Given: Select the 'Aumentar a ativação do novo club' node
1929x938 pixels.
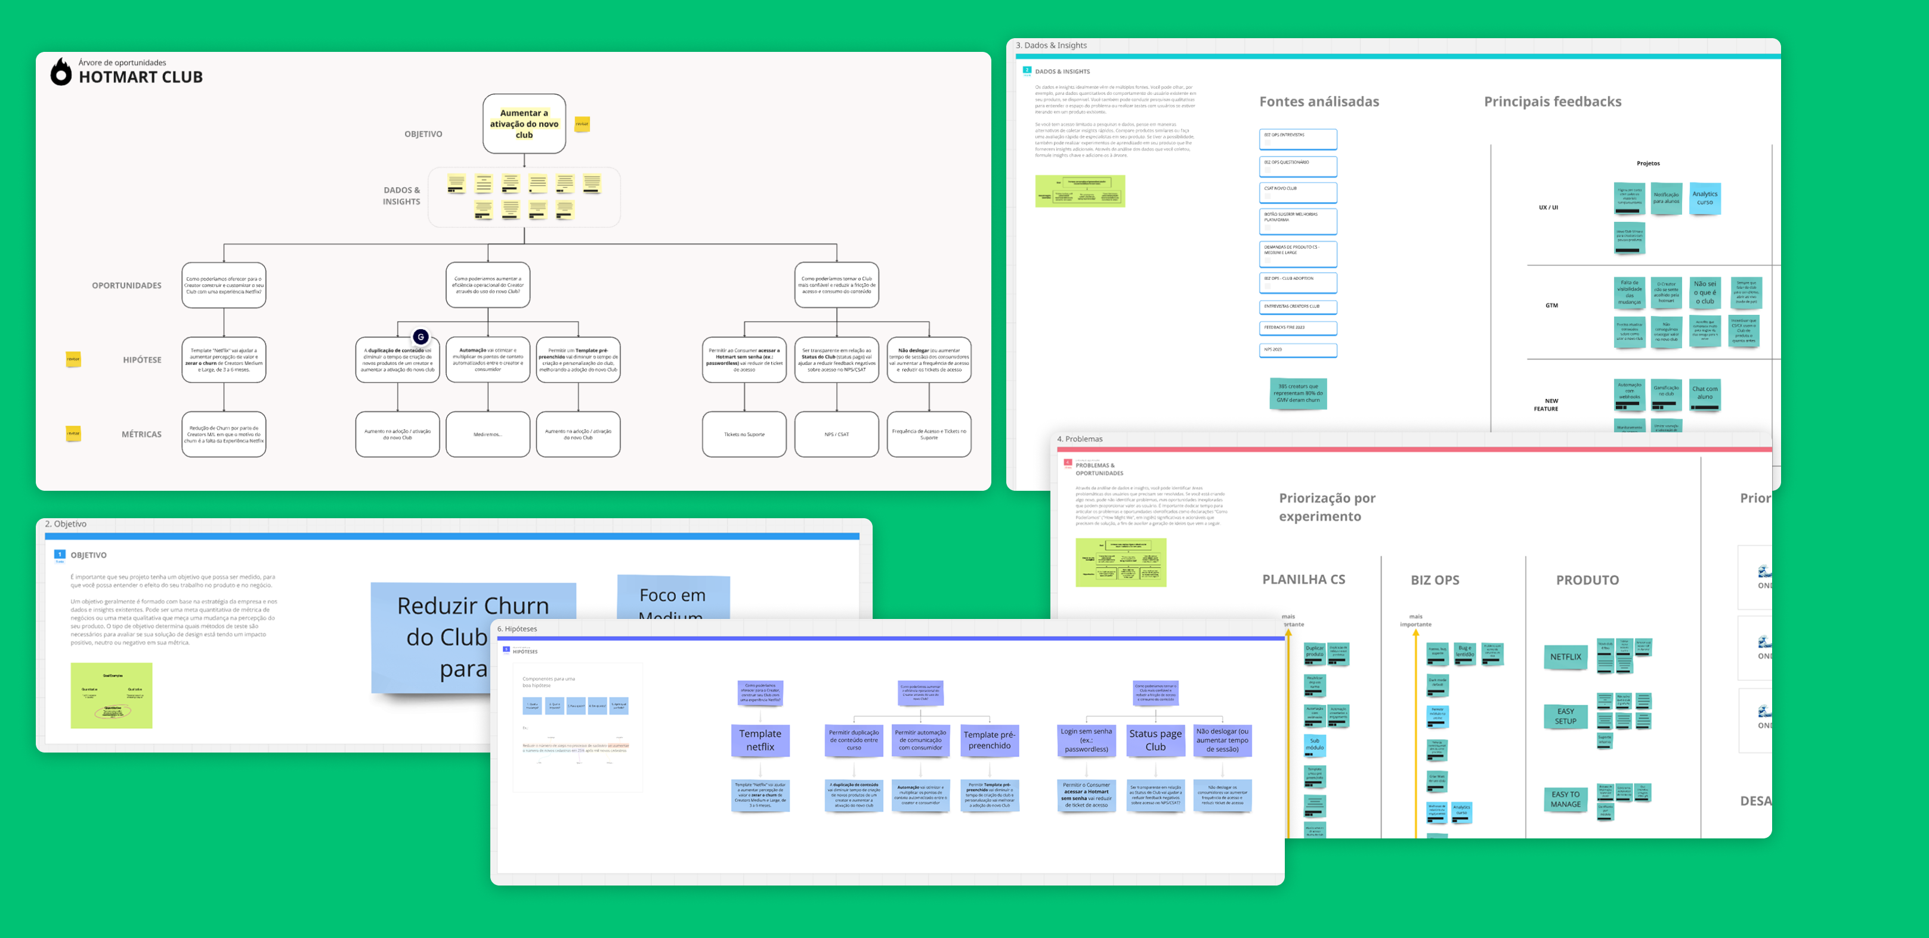Looking at the screenshot, I should (x=524, y=124).
